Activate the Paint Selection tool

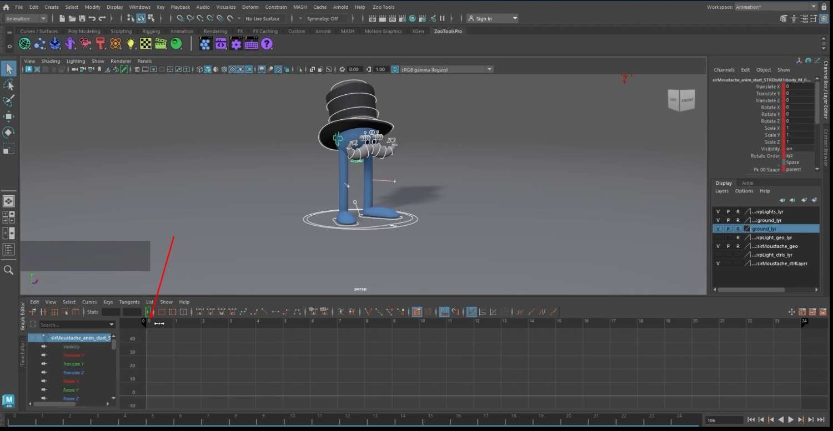point(8,100)
